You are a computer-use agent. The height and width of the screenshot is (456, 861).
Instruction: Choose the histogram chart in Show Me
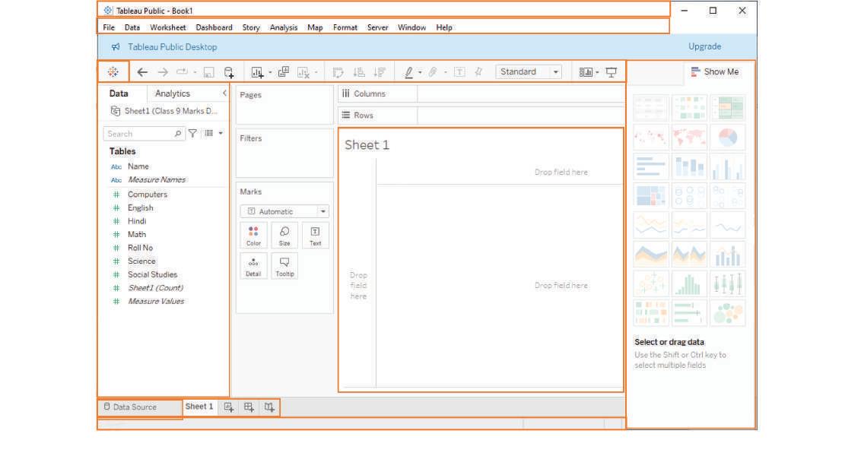689,283
